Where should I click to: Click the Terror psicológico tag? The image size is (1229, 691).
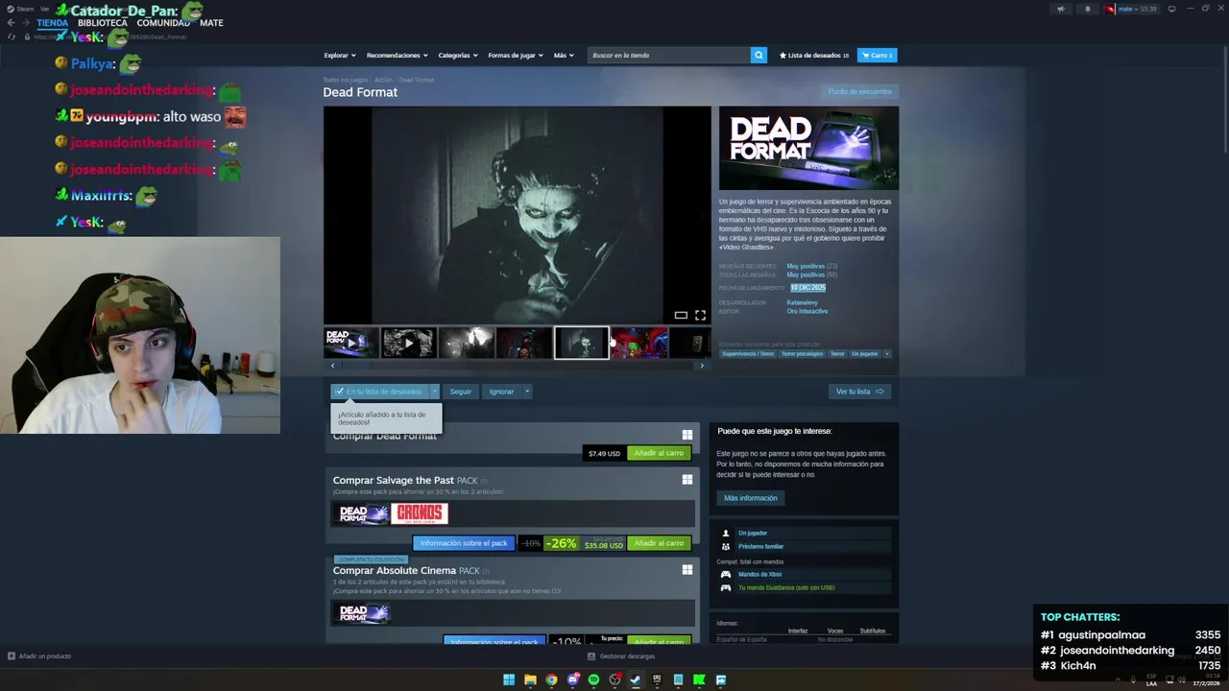(x=802, y=353)
